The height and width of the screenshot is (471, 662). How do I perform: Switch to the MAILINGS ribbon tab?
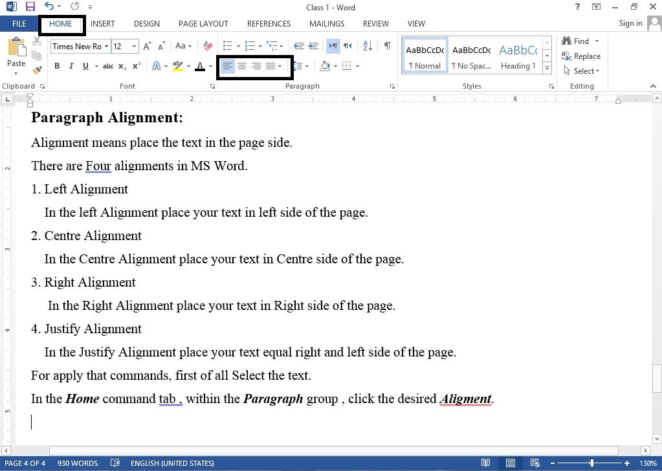point(326,23)
